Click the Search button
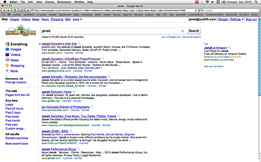Screen dimensions: 261x162 tap(194, 31)
